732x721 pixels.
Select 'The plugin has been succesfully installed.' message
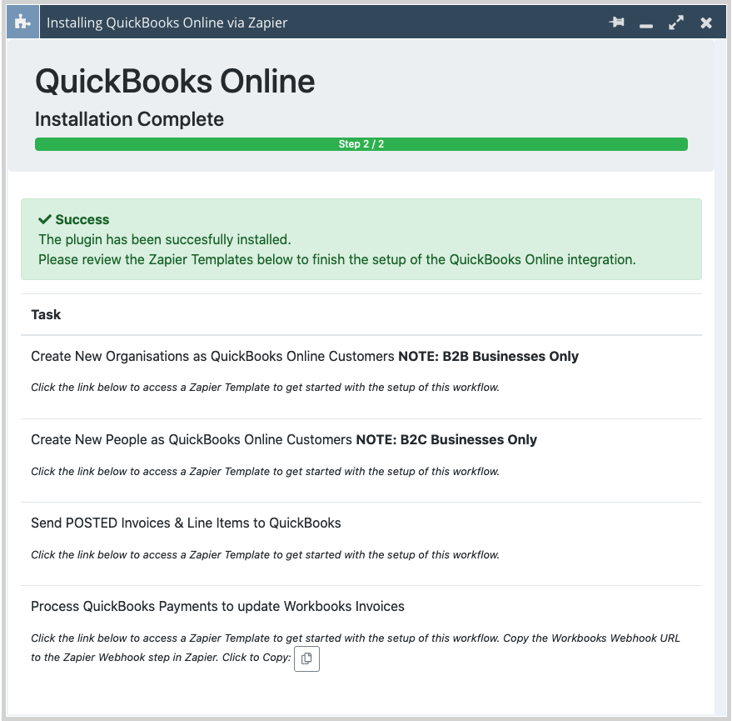[165, 239]
